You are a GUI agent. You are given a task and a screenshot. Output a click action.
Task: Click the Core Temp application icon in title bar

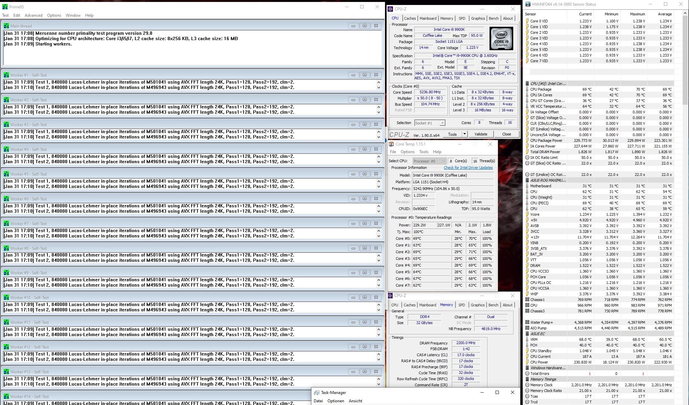tap(391, 144)
